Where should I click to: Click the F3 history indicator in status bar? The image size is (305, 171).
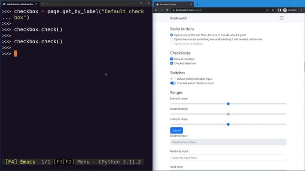pos(59,162)
